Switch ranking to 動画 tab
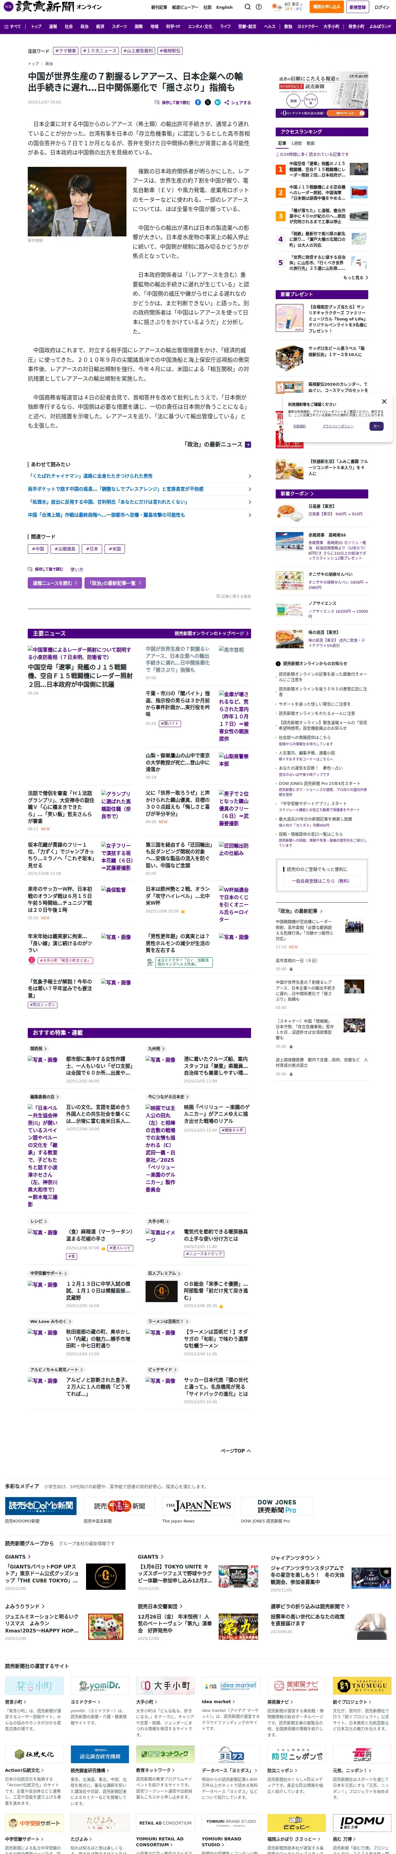This screenshot has width=396, height=1854. pos(311,143)
